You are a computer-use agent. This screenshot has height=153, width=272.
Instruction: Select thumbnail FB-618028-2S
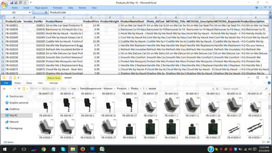pyautogui.click(x=88, y=129)
